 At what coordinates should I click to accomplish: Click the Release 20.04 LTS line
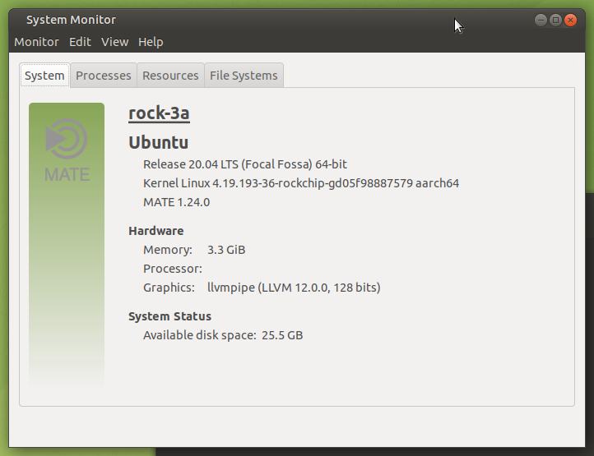(x=244, y=164)
